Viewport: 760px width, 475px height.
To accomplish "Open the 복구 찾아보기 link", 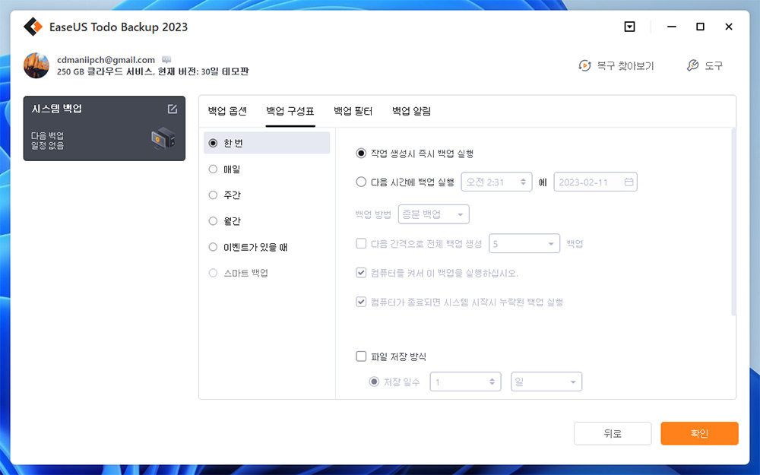I will pos(625,65).
